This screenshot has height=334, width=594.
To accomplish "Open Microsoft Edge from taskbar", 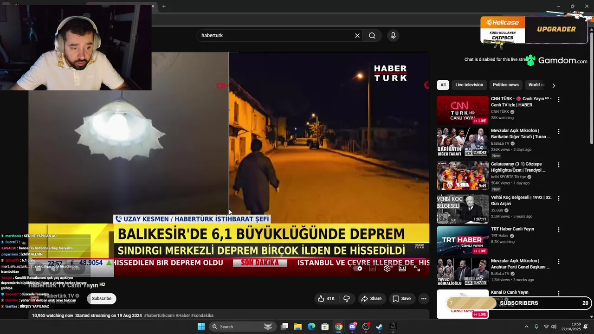I will click(311, 327).
